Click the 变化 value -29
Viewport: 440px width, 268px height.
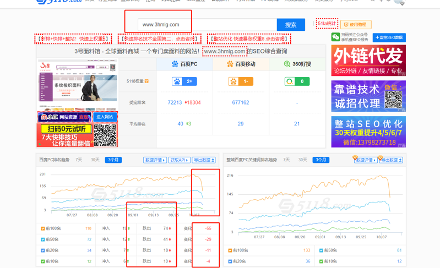(x=208, y=239)
